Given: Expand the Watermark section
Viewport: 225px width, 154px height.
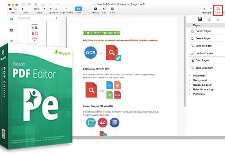Looking at the screenshot, I should (190, 76).
